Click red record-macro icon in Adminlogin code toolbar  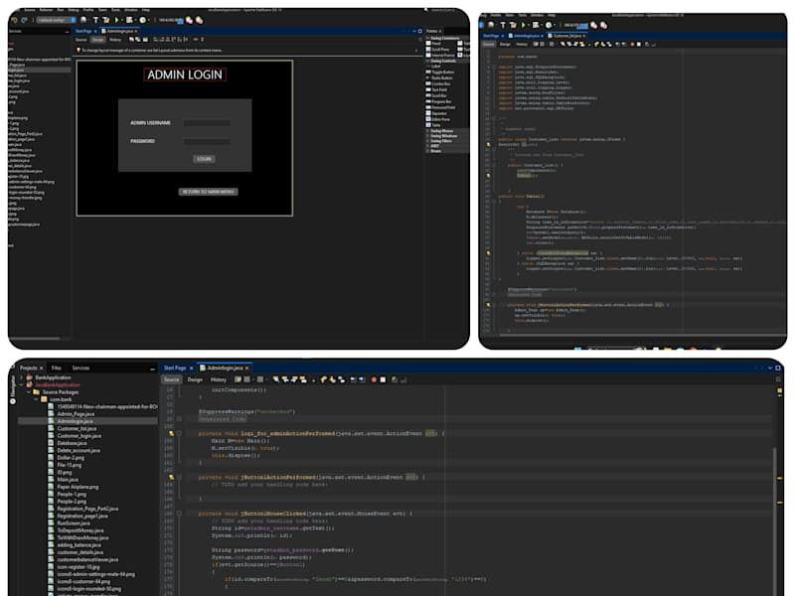374,379
